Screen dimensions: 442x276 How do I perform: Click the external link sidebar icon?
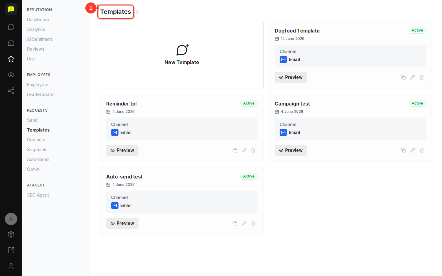[x=11, y=250]
